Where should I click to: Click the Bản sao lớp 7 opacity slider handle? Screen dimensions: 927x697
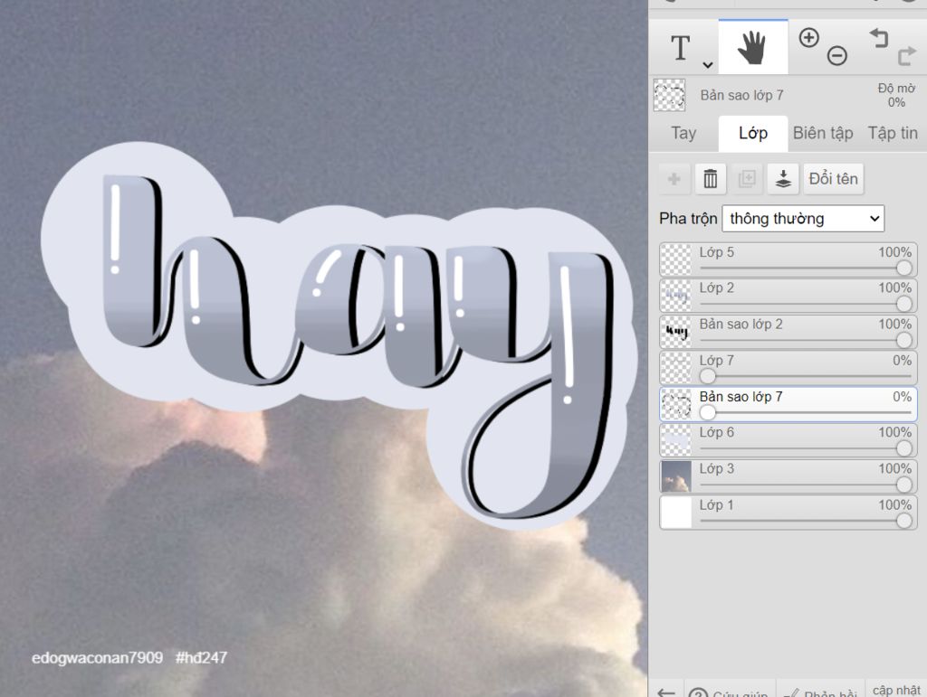tap(708, 412)
